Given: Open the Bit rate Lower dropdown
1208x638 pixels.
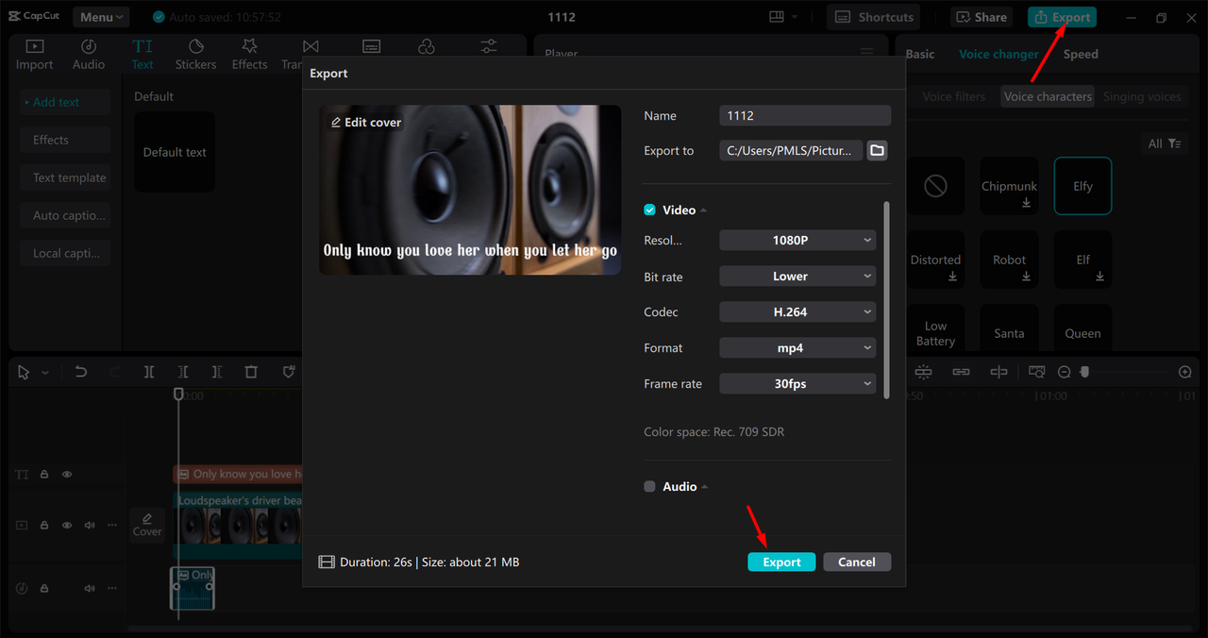Looking at the screenshot, I should [x=797, y=277].
